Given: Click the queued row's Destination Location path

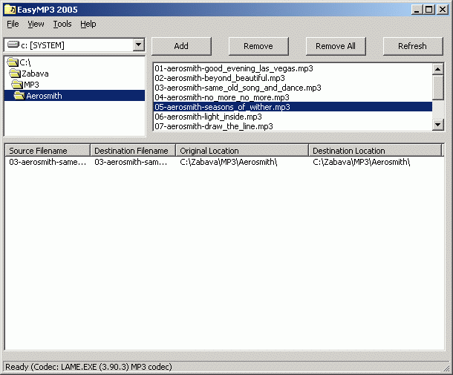Looking at the screenshot, I should [x=362, y=162].
